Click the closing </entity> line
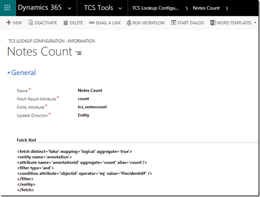The image size is (260, 197). coord(26,184)
